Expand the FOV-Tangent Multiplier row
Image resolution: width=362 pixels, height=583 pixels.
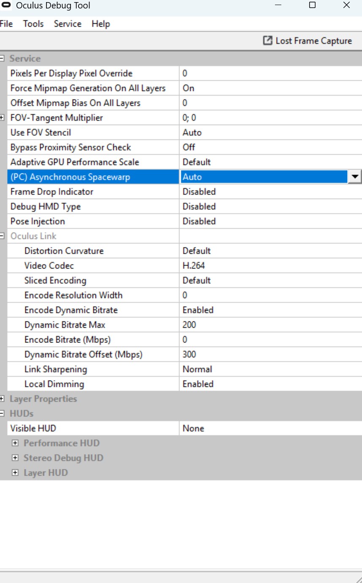click(2, 118)
